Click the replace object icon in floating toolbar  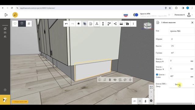point(105,80)
